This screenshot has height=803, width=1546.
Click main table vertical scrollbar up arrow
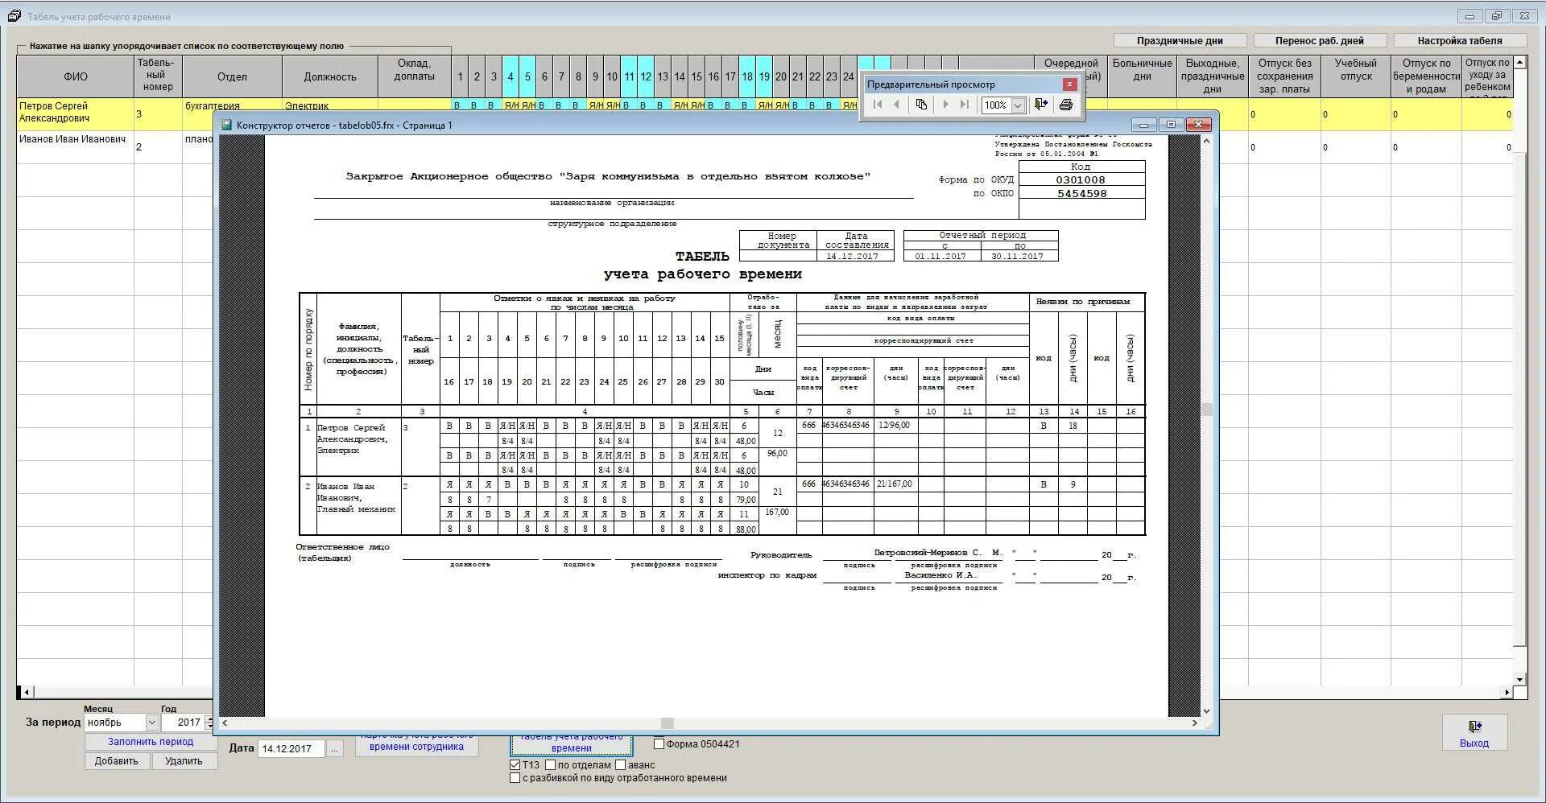tap(1520, 62)
